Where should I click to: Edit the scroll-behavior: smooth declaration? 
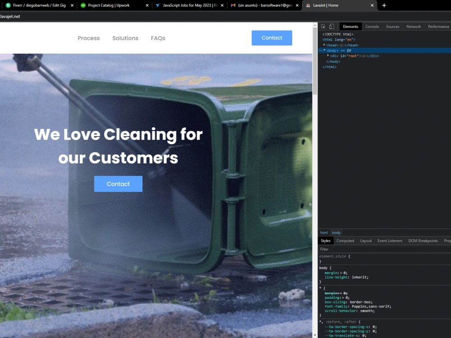pyautogui.click(x=350, y=311)
